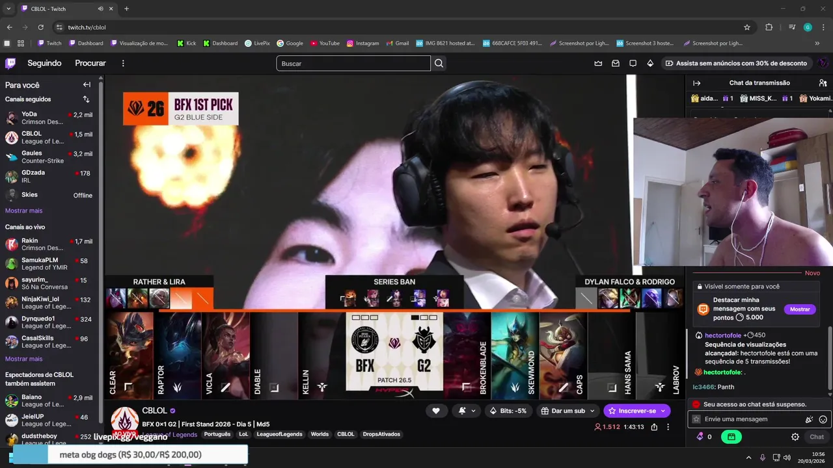
Task: Open the Kick bookmark
Action: [186, 43]
